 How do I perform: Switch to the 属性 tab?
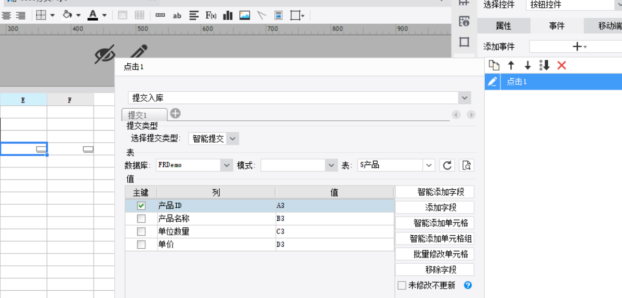(504, 26)
